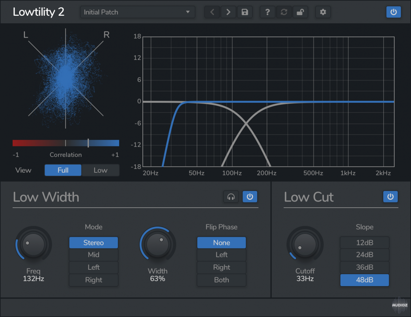The image size is (411, 317).
Task: Click the Correlation label
Action: click(x=66, y=155)
